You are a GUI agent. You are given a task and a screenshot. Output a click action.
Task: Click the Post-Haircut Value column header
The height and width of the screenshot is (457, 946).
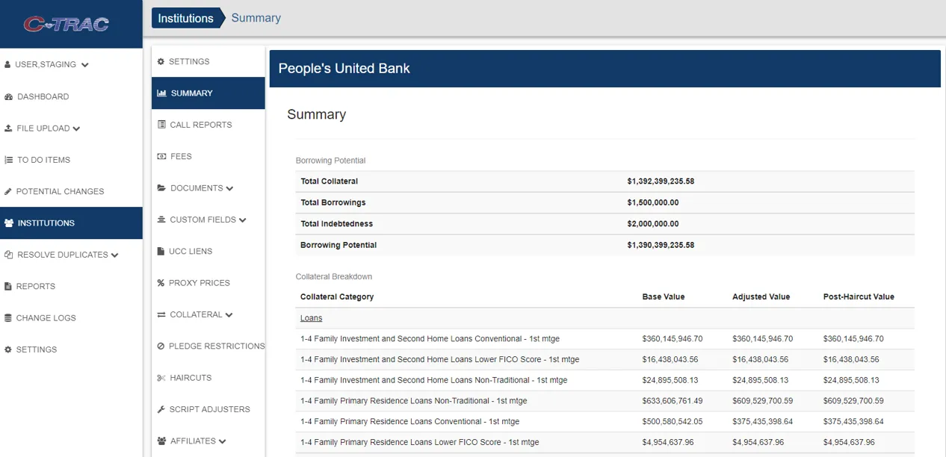[859, 297]
